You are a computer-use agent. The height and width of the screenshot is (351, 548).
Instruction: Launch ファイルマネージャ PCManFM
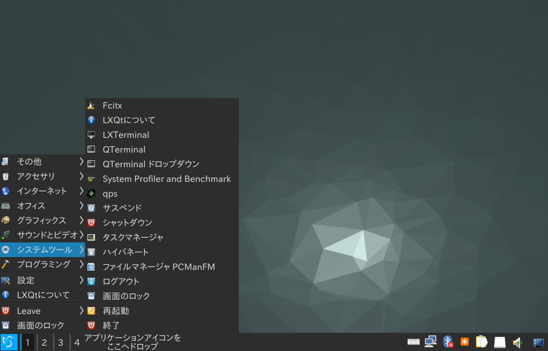[162, 266]
